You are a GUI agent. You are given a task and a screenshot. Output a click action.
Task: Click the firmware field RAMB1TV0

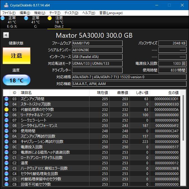[97, 43]
